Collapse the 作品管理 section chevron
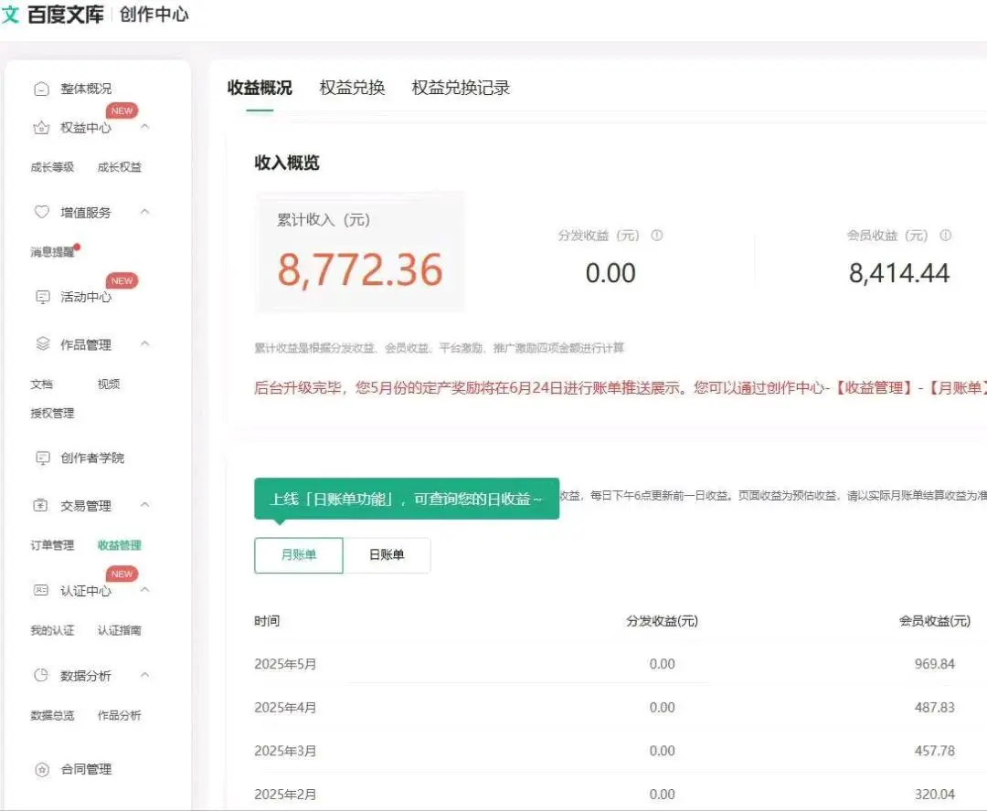This screenshot has height=811, width=987. pos(144,343)
